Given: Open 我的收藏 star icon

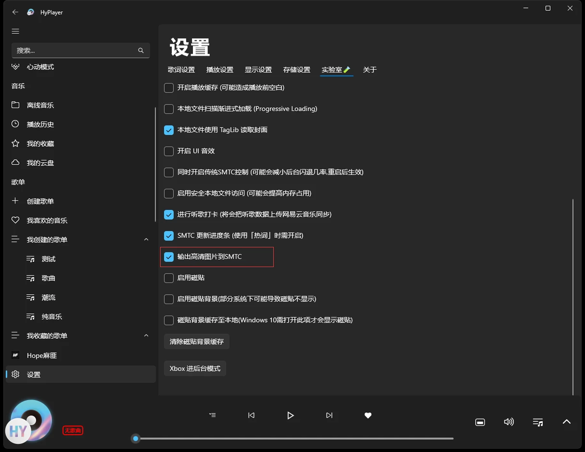Looking at the screenshot, I should (15, 144).
